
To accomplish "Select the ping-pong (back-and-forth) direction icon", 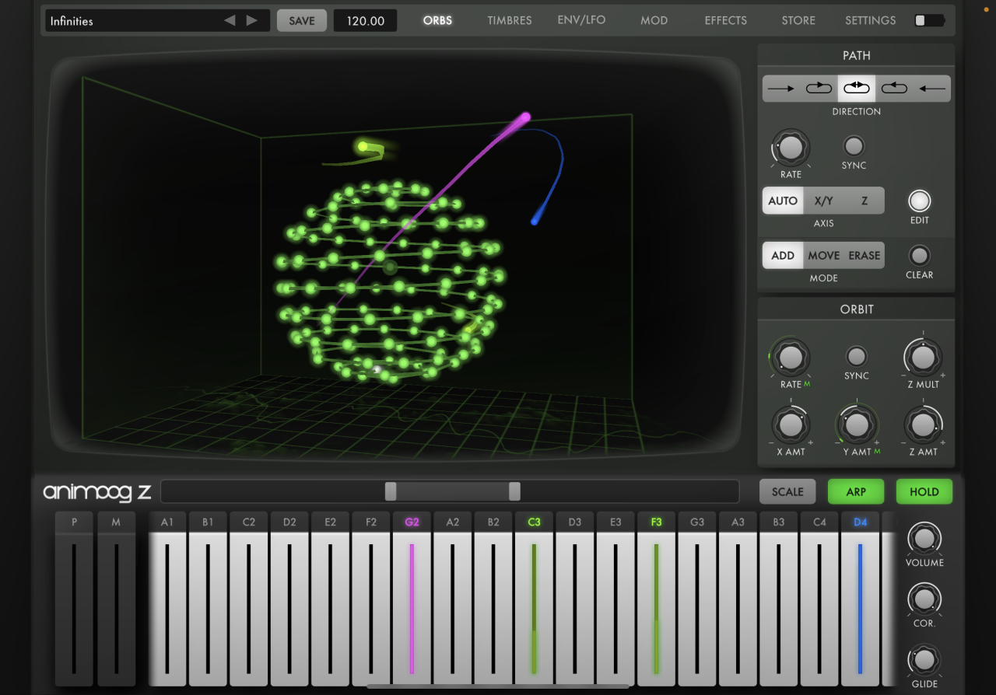I will pyautogui.click(x=856, y=89).
